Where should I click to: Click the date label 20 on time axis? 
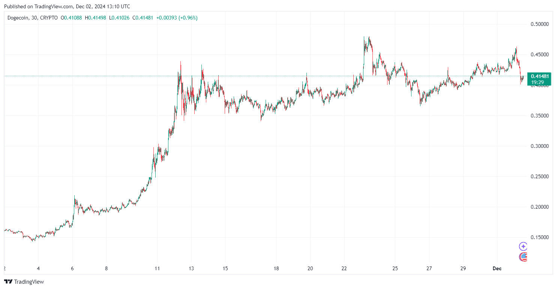pyautogui.click(x=310, y=269)
